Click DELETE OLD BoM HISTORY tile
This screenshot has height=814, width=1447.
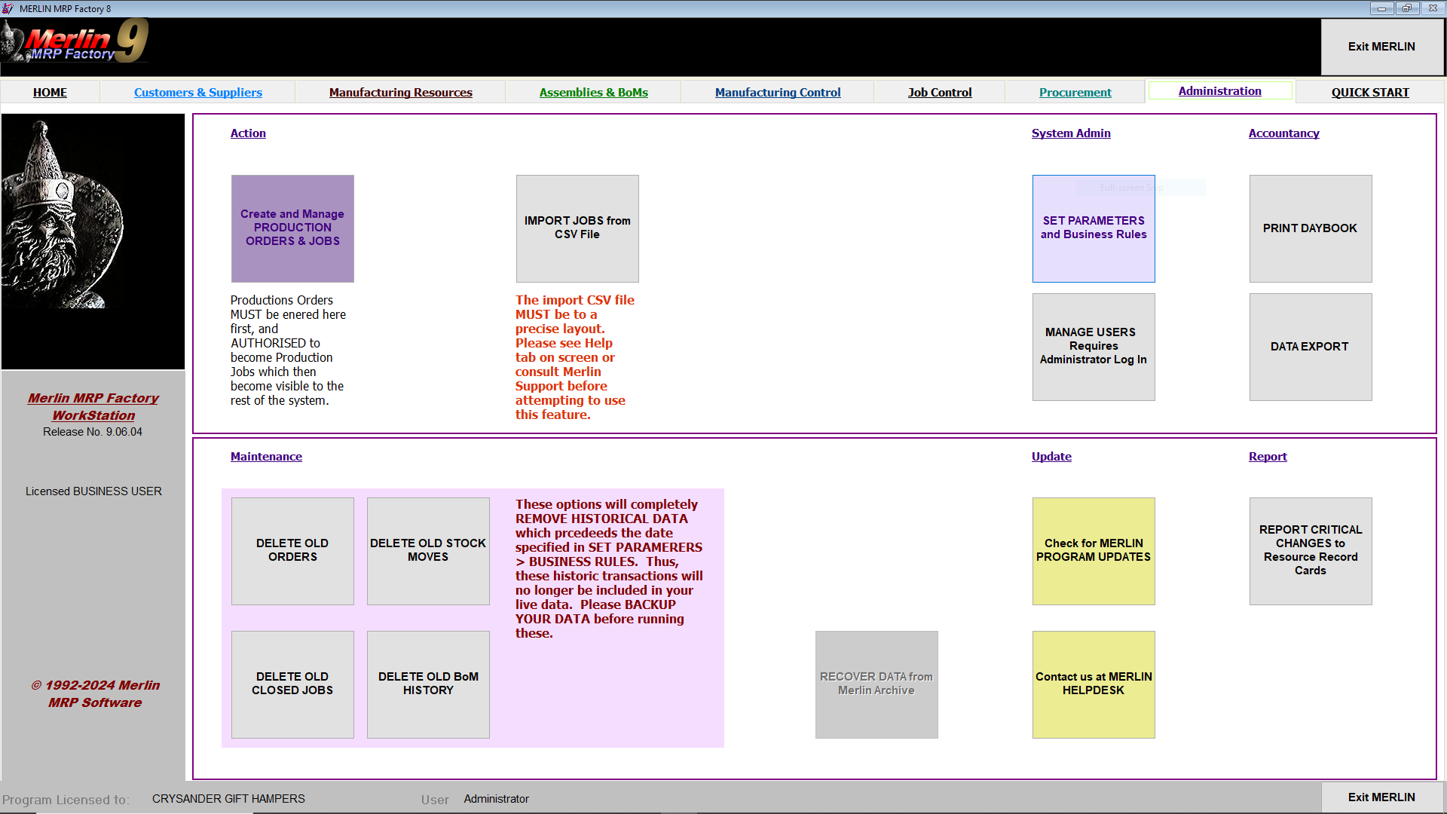[428, 684]
